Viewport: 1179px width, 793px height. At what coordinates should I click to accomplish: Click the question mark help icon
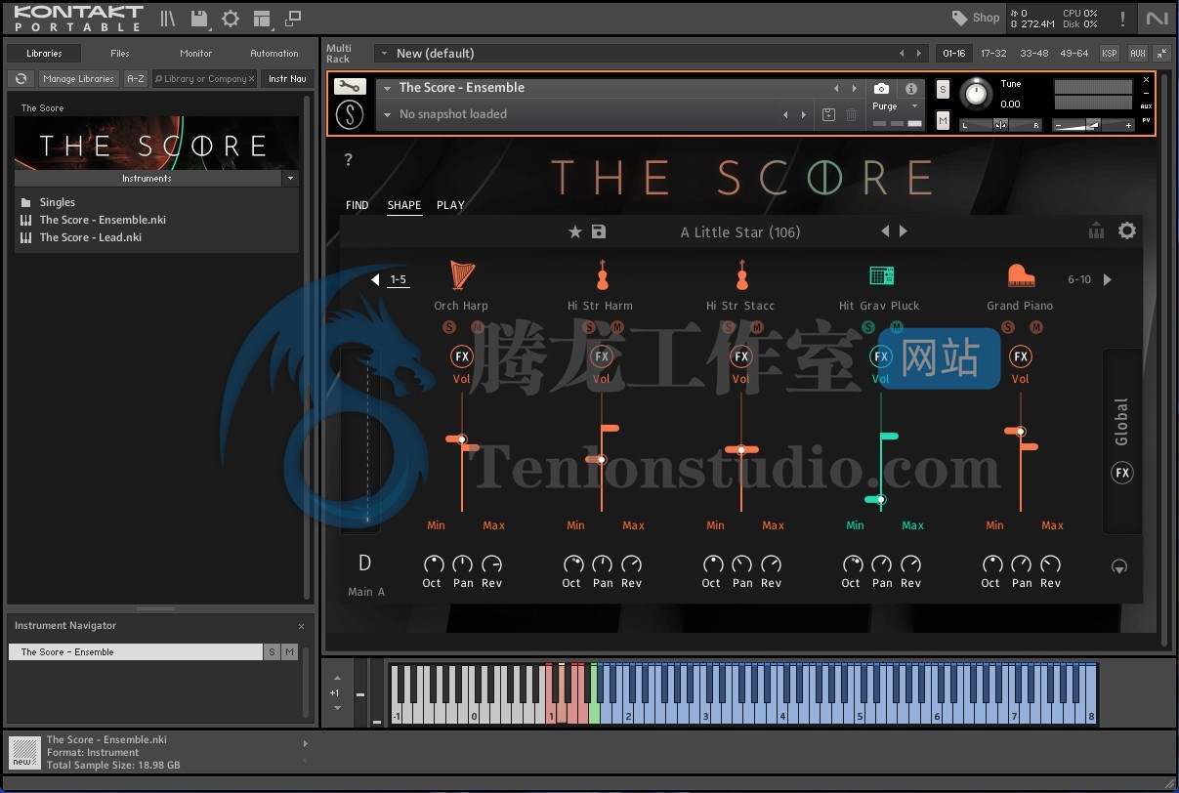pyautogui.click(x=349, y=160)
